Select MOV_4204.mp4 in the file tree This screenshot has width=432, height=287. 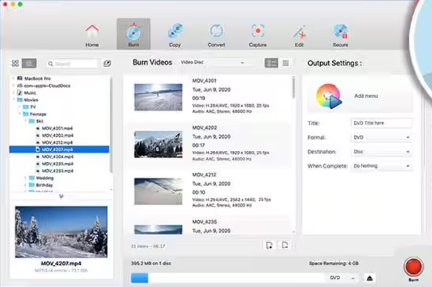click(56, 156)
